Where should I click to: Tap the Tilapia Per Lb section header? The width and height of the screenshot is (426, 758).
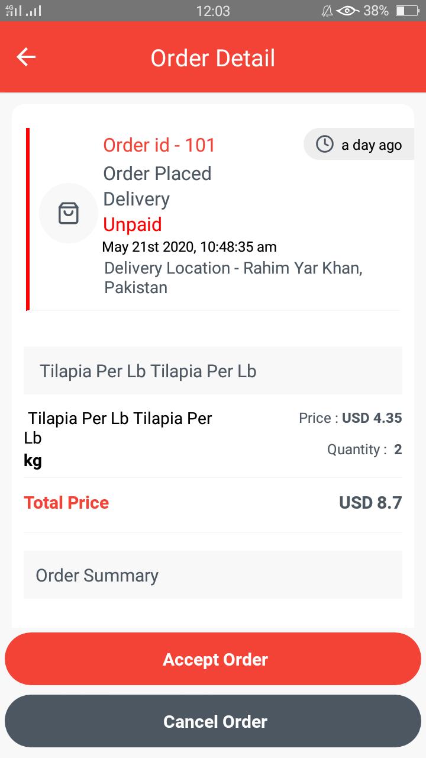pyautogui.click(x=213, y=371)
